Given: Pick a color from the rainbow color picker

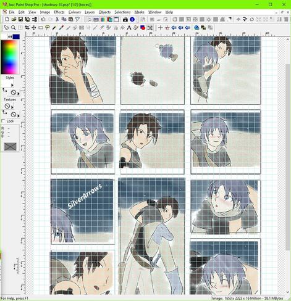Looking at the screenshot, I should pos(10,57).
